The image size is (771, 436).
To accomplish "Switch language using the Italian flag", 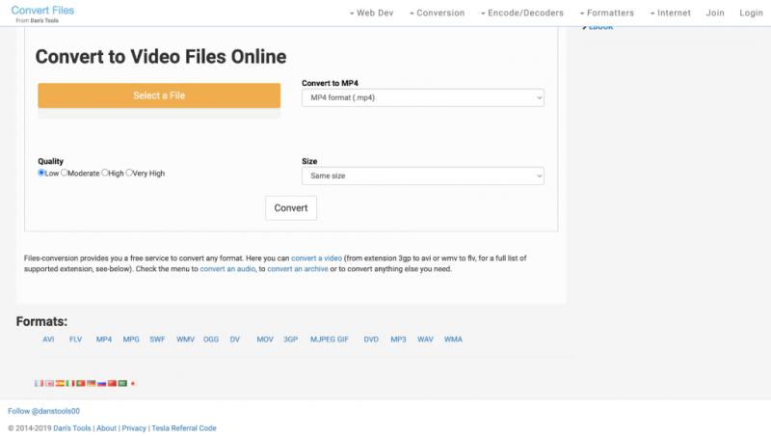I will (x=70, y=383).
